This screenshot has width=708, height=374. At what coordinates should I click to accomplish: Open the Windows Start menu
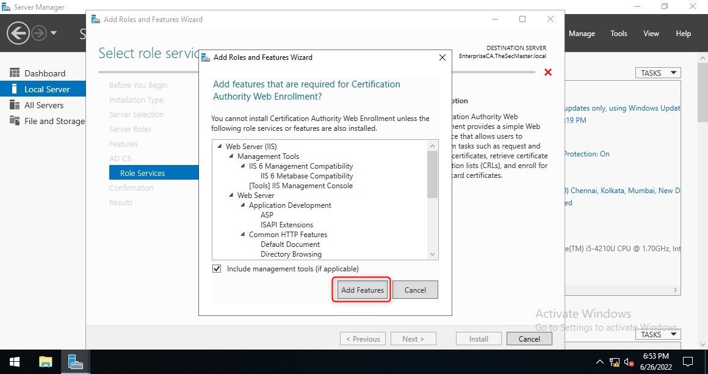point(15,362)
